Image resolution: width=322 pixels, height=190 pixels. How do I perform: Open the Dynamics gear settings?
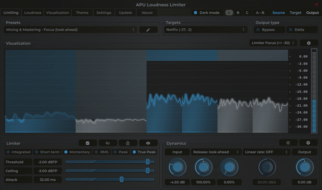[308, 142]
